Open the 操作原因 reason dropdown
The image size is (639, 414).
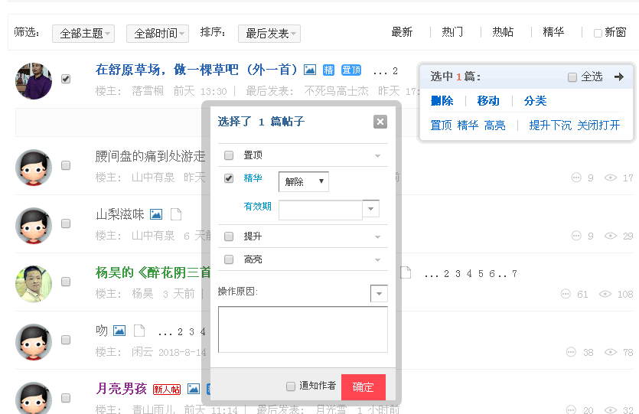pyautogui.click(x=379, y=293)
